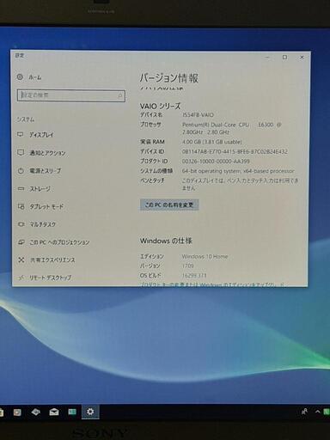Open 共有エクスペリエンス settings
The image size is (330, 440).
pyautogui.click(x=52, y=260)
